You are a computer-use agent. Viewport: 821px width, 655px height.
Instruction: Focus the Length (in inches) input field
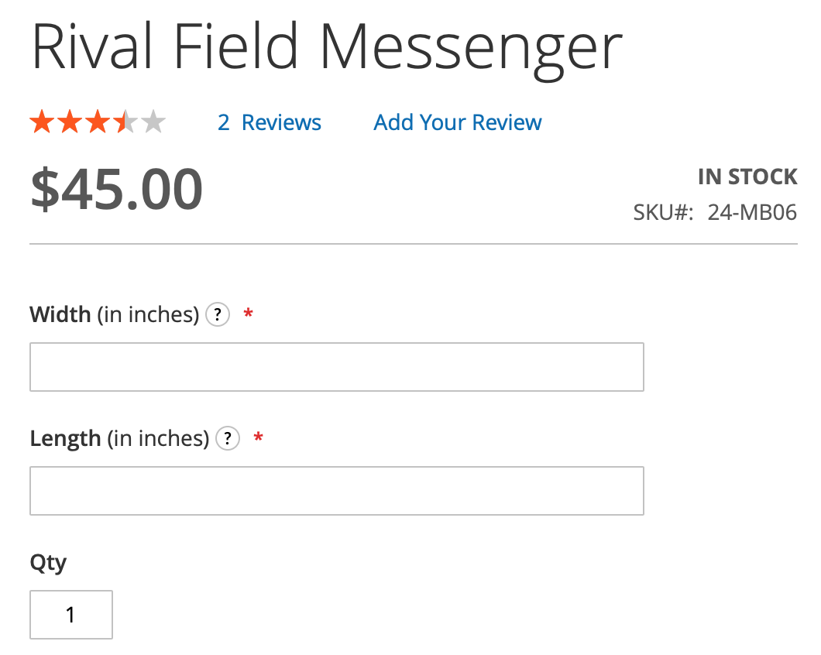click(337, 491)
